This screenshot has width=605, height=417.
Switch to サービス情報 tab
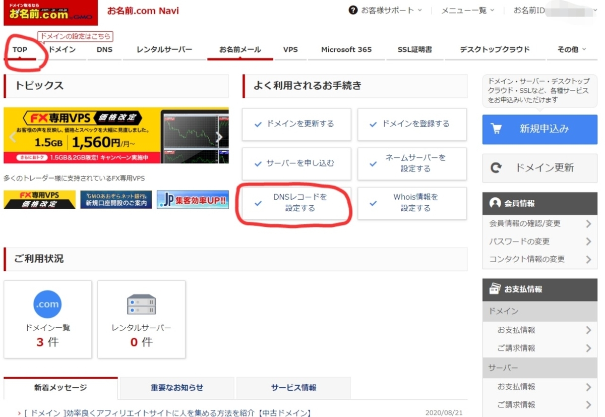pyautogui.click(x=293, y=388)
